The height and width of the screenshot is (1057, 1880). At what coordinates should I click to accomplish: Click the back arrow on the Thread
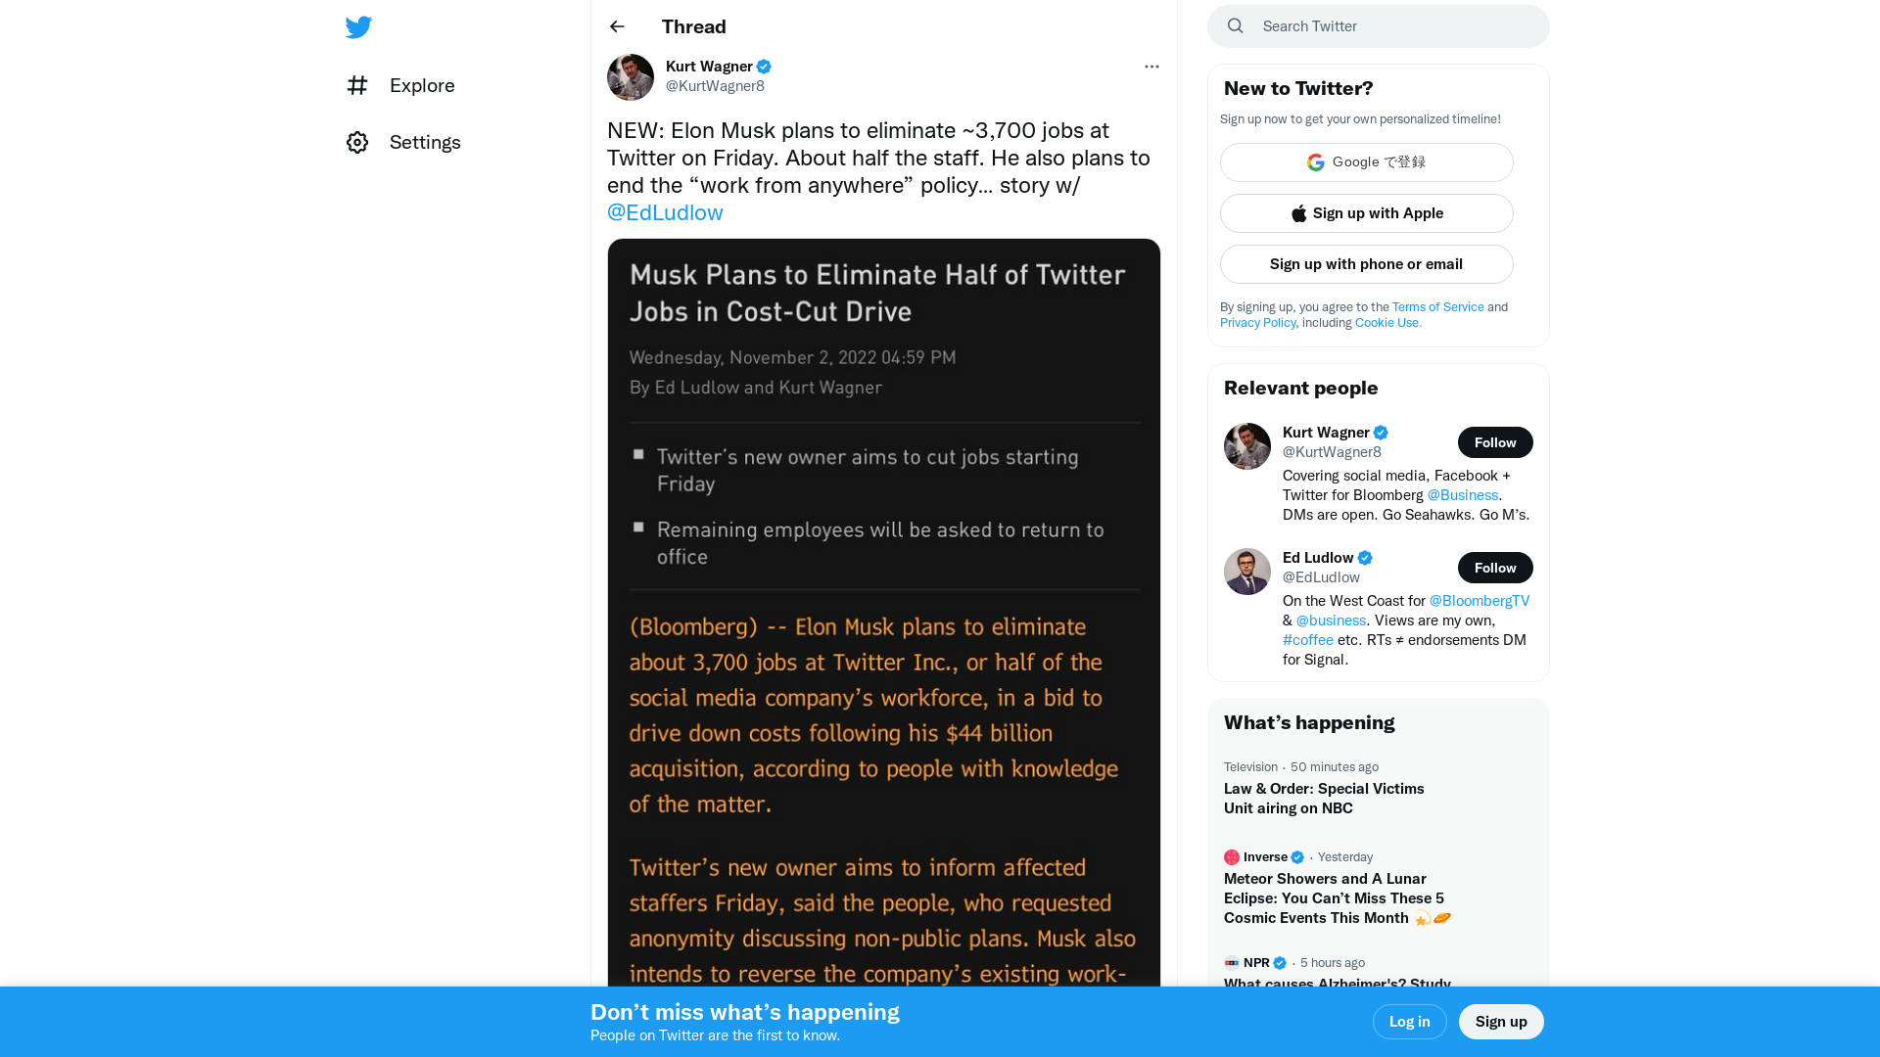616,26
